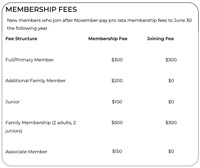Image resolution: width=200 pixels, height=168 pixels.
Task: Select the Junior $0 joining fee
Action: 171,102
